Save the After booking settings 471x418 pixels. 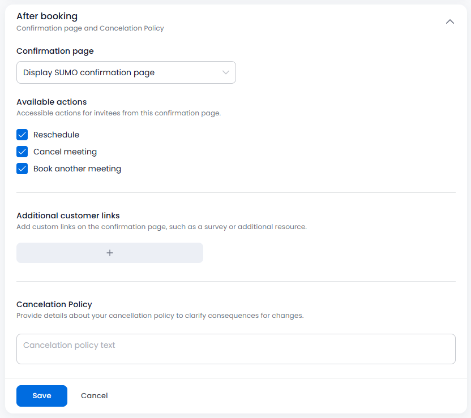click(x=42, y=396)
